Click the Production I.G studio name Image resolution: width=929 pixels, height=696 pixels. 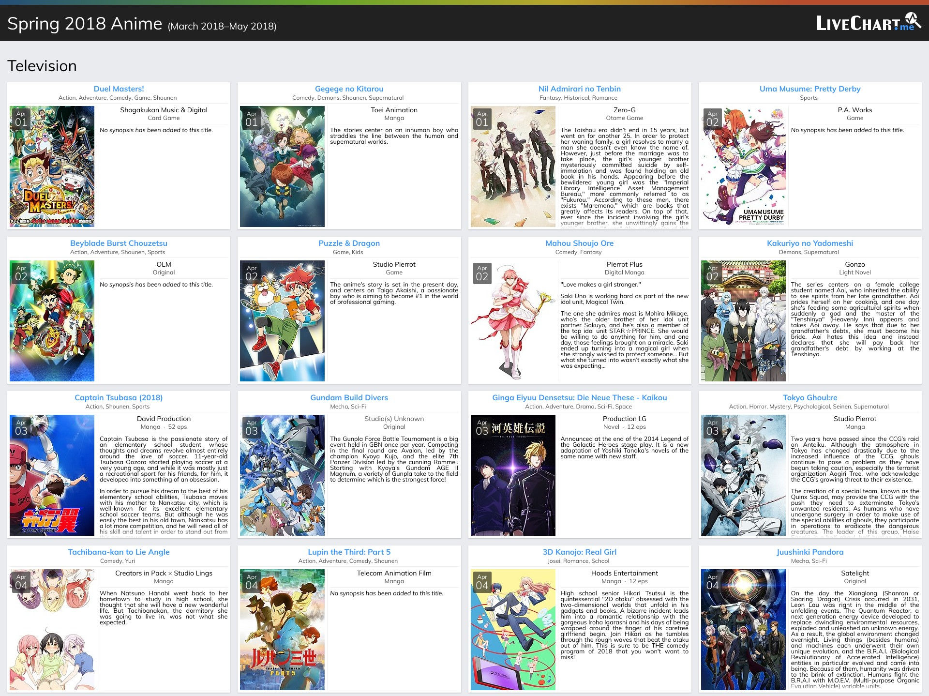(625, 419)
